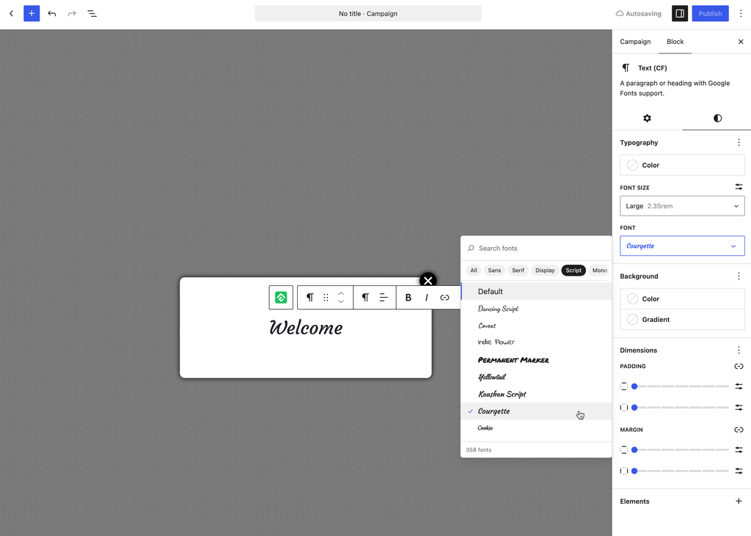Open Background options three-dot menu
This screenshot has width=751, height=536.
click(x=739, y=276)
